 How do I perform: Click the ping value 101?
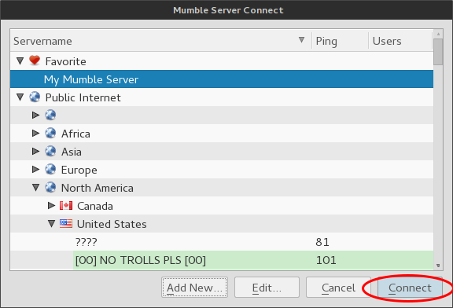pos(326,260)
